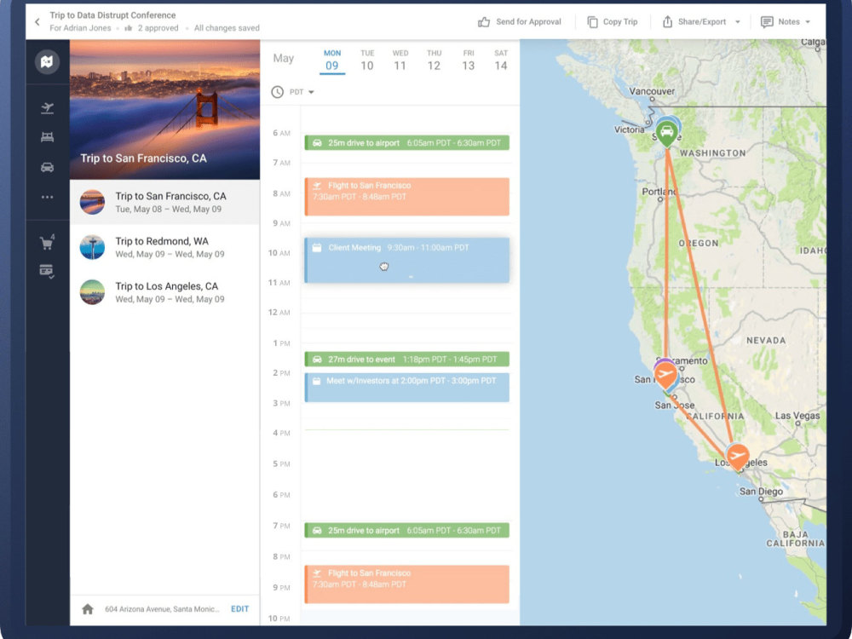Image resolution: width=852 pixels, height=639 pixels.
Task: Click the orange airplane pin at San Francisco
Action: pyautogui.click(x=665, y=375)
